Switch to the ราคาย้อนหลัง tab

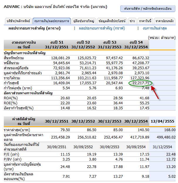(164, 21)
